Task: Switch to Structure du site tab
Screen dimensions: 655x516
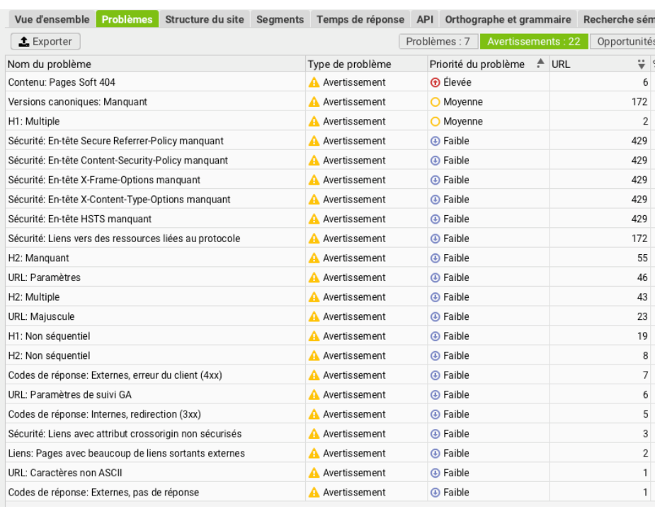Action: click(204, 19)
